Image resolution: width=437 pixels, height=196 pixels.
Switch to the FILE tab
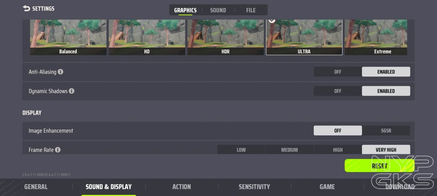pyautogui.click(x=251, y=10)
